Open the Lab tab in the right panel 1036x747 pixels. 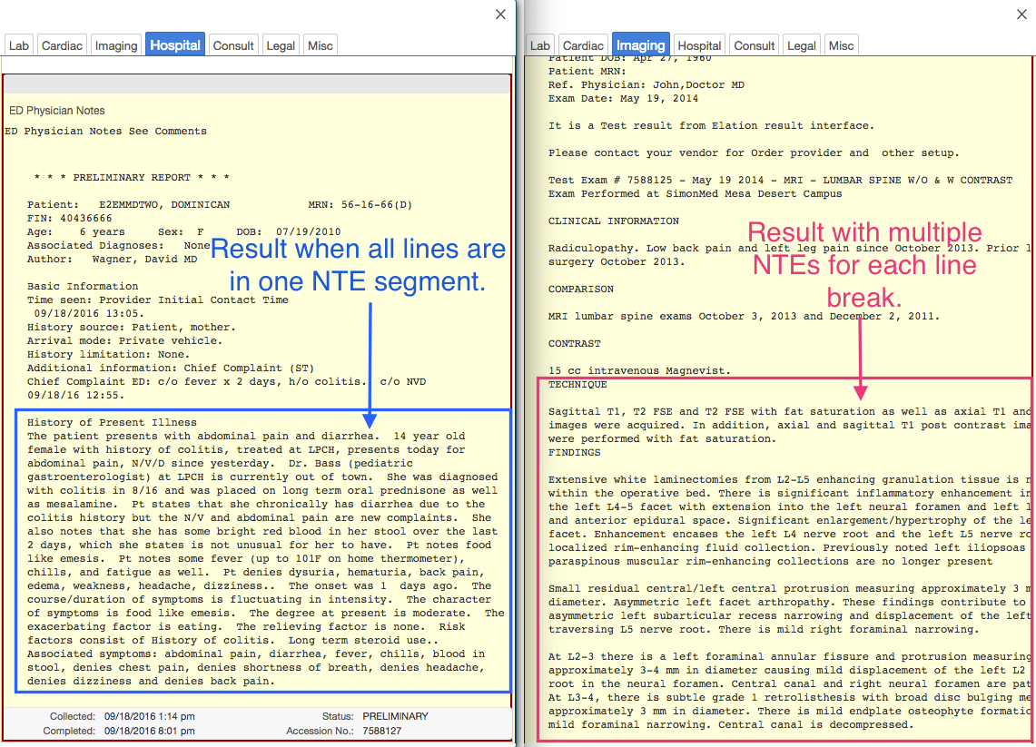[540, 45]
